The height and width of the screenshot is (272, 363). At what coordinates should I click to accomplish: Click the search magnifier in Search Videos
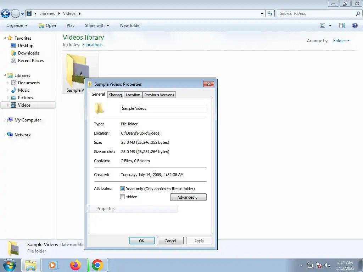(x=358, y=13)
